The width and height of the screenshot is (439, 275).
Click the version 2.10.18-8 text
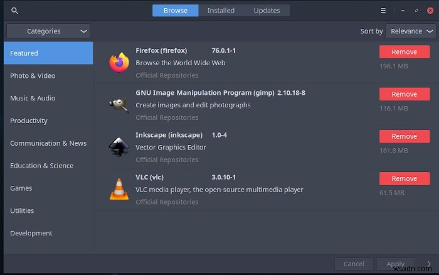click(x=291, y=93)
